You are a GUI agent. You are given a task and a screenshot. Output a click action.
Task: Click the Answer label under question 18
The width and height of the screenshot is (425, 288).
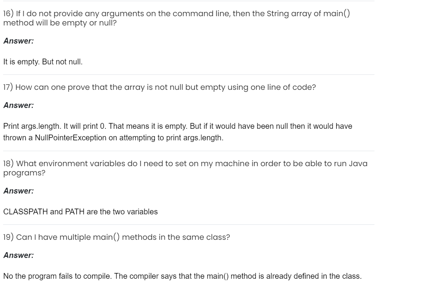(x=19, y=191)
